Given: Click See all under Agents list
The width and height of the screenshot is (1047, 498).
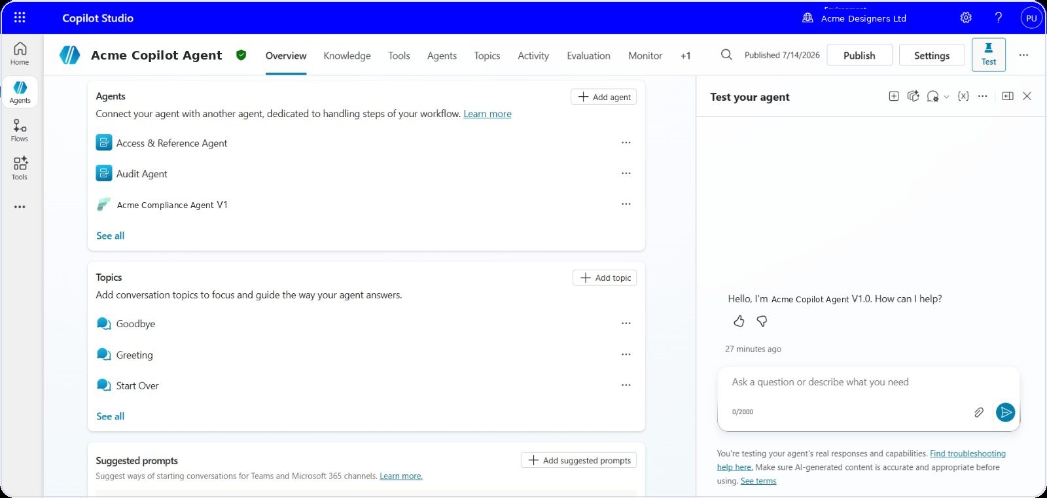Looking at the screenshot, I should point(110,236).
